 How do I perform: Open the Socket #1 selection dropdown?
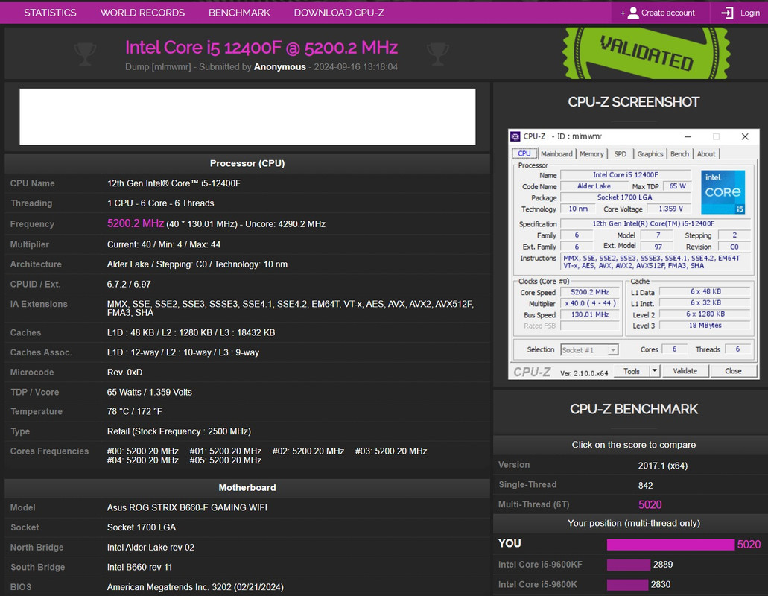click(589, 349)
